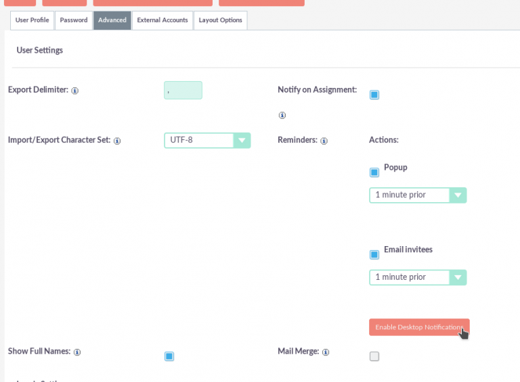Image resolution: width=520 pixels, height=382 pixels.
Task: Toggle the Email invitees checkbox
Action: [374, 255]
